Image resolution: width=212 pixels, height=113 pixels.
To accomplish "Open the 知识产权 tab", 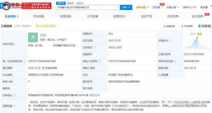I will coord(147,17).
